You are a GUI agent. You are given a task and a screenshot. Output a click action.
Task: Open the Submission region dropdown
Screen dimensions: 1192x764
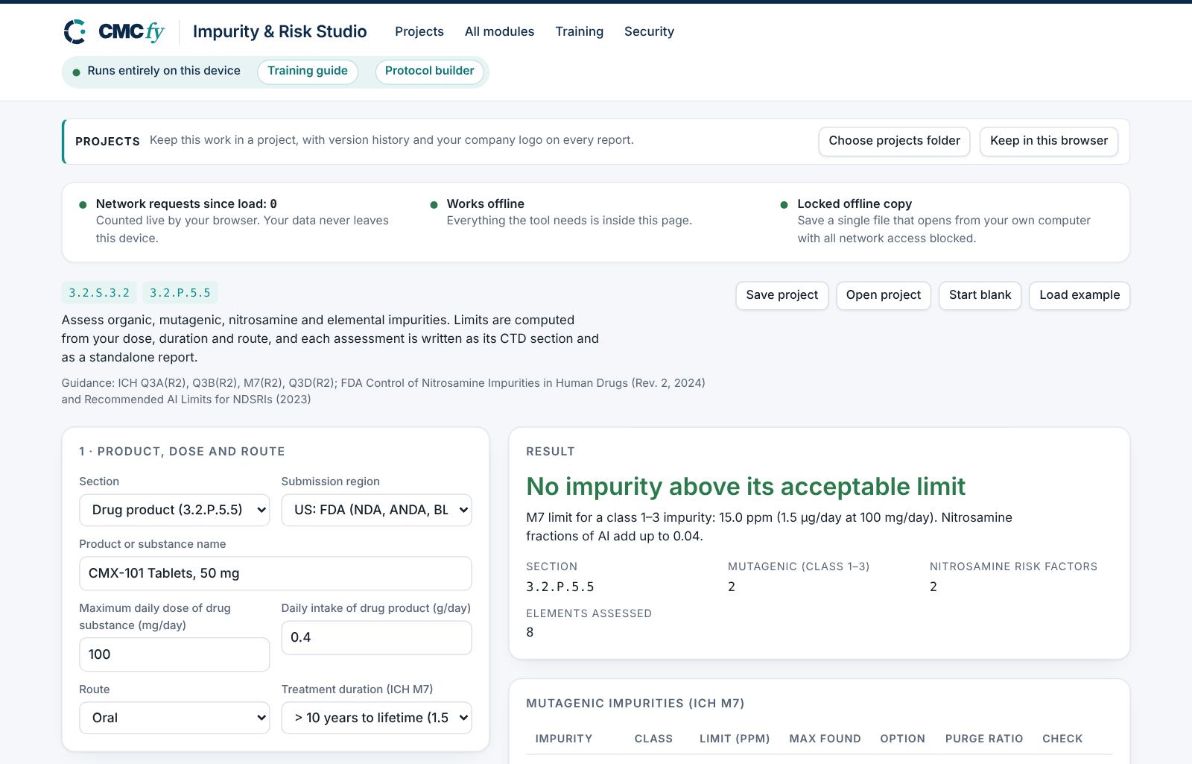point(376,510)
